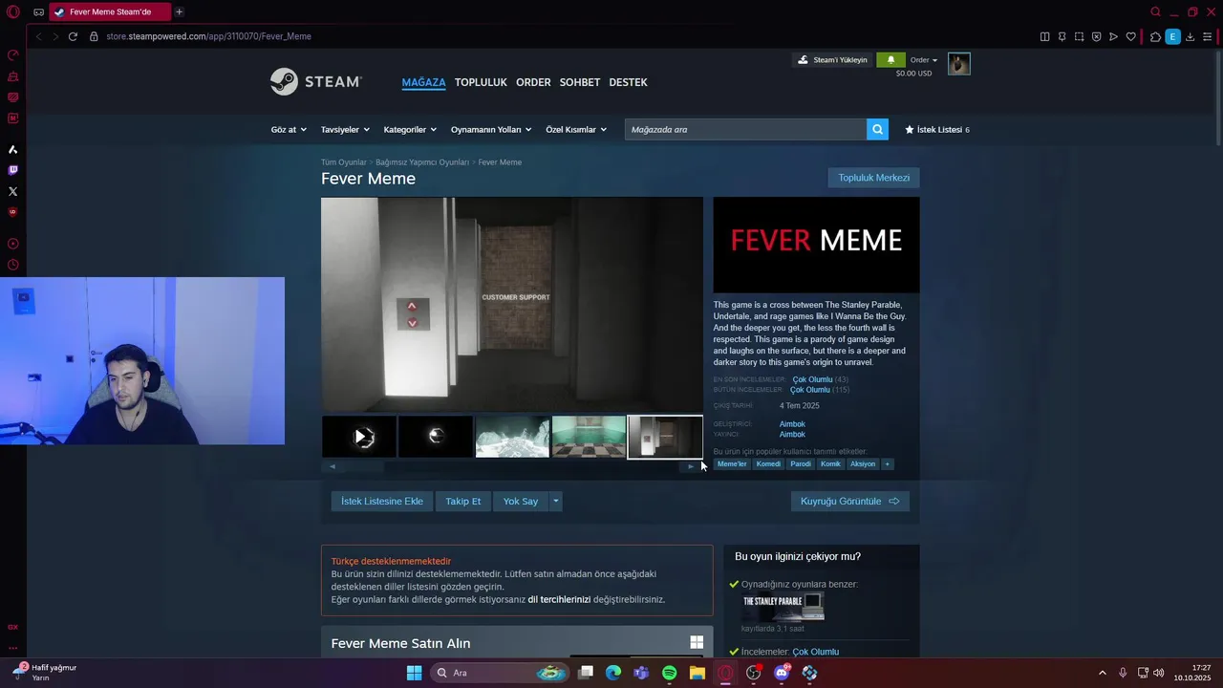This screenshot has height=688, width=1223.
Task: Open the Order account dropdown
Action: pos(924,59)
